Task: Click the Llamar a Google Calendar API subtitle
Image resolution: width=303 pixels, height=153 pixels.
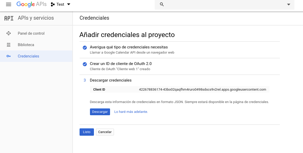Action: click(132, 53)
